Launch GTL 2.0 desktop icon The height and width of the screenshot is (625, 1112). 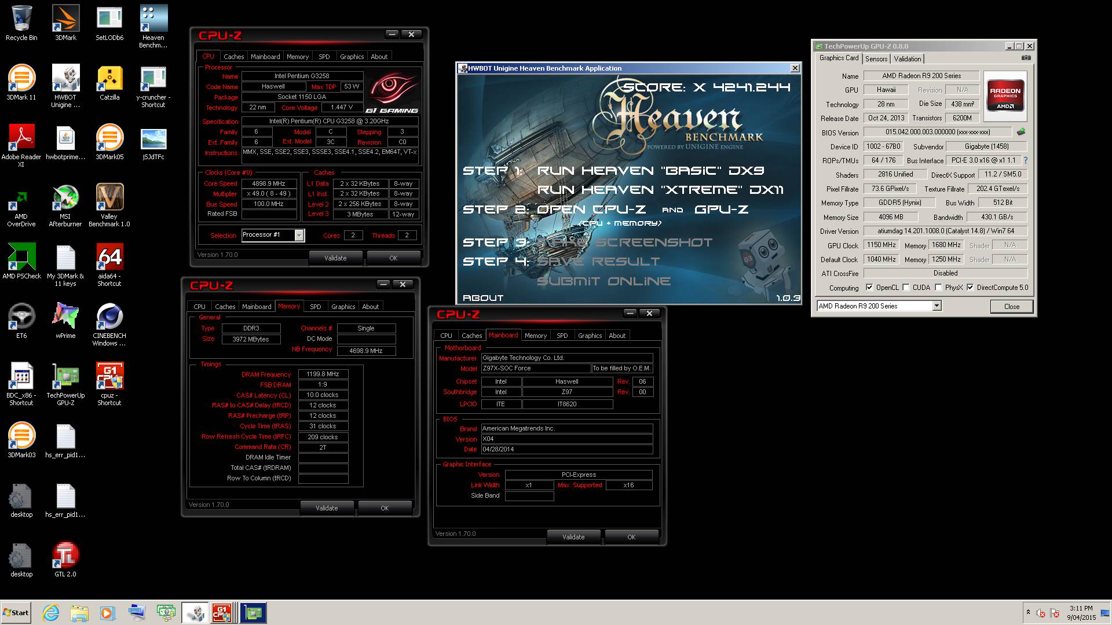click(x=65, y=560)
